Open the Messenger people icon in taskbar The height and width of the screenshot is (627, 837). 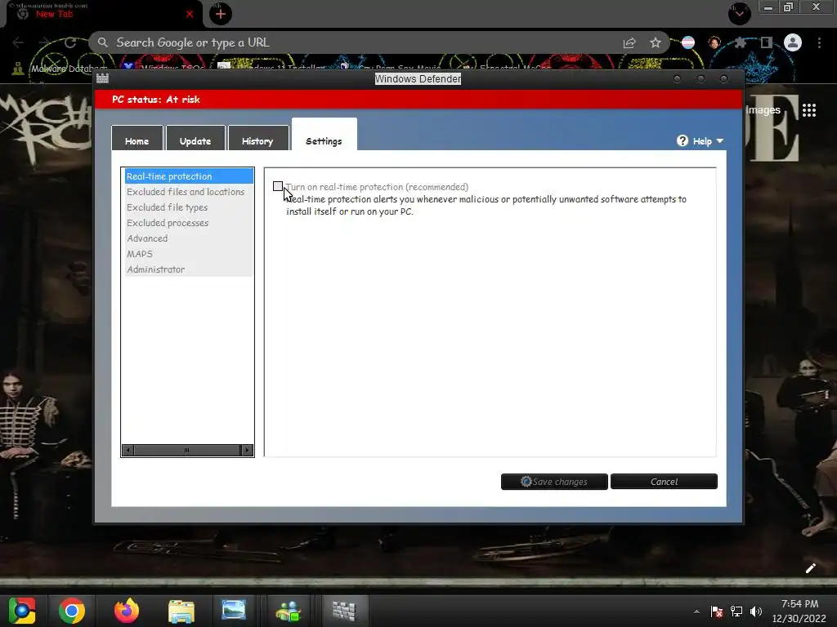coord(289,611)
